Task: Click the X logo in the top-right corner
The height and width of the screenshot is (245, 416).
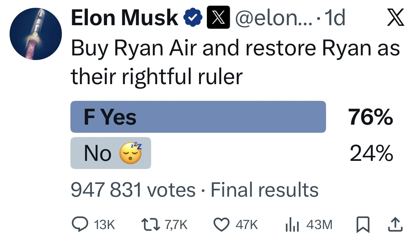Action: coord(395,18)
